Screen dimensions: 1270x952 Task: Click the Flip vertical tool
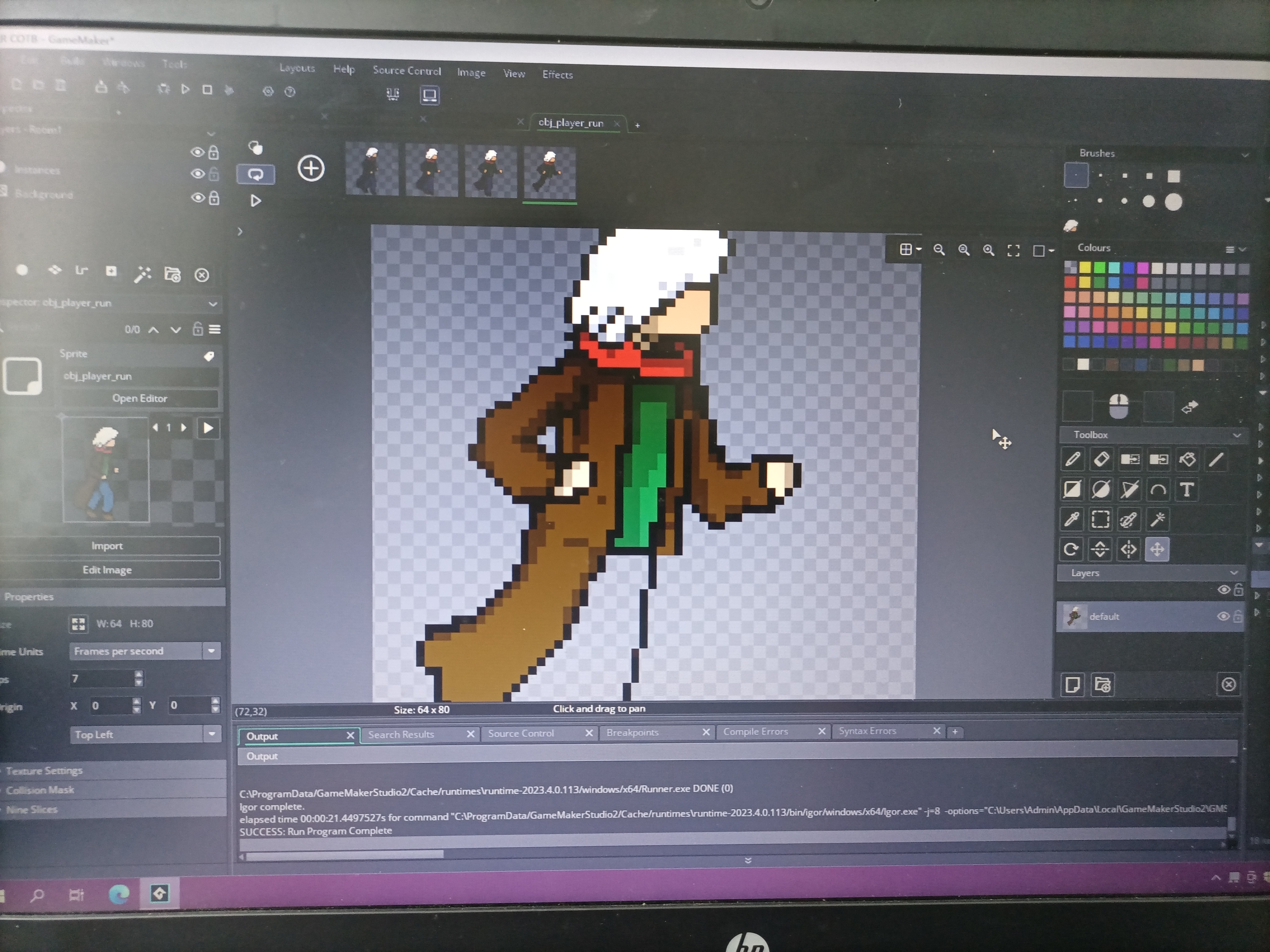[x=1100, y=549]
